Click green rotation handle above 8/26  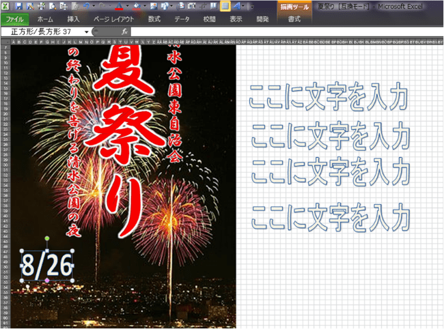(47, 238)
